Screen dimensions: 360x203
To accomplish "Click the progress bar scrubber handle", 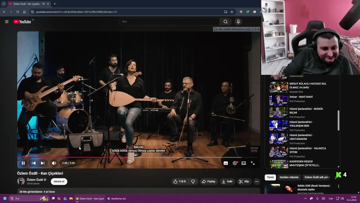I will (x=126, y=157).
